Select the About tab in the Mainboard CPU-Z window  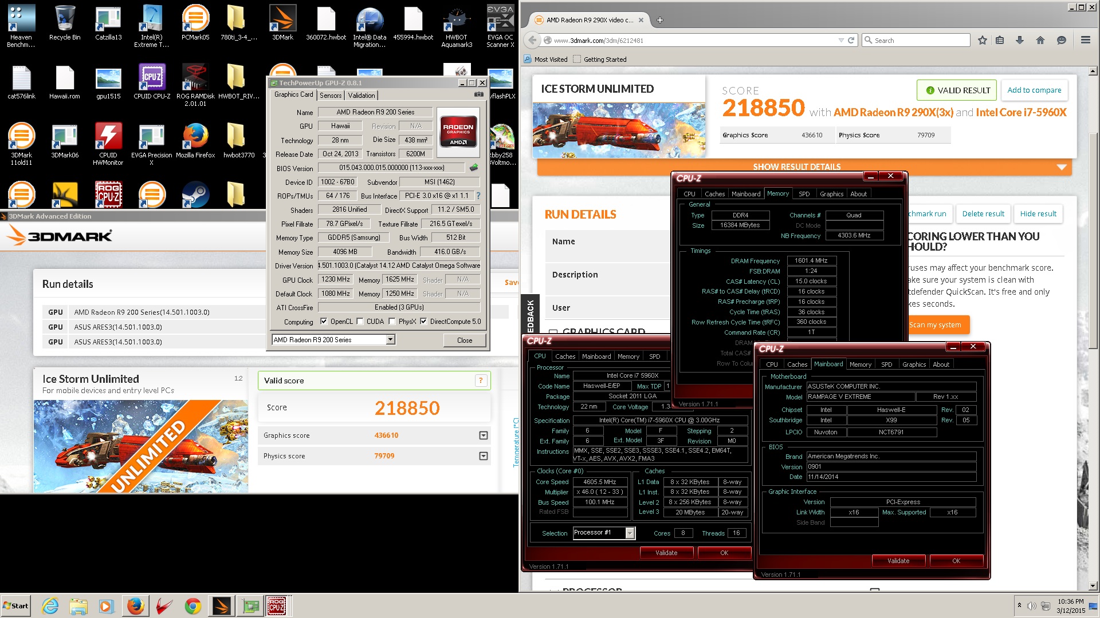pos(941,365)
